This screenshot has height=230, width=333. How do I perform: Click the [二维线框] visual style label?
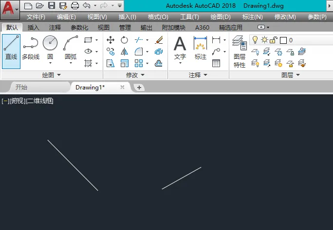pyautogui.click(x=39, y=101)
